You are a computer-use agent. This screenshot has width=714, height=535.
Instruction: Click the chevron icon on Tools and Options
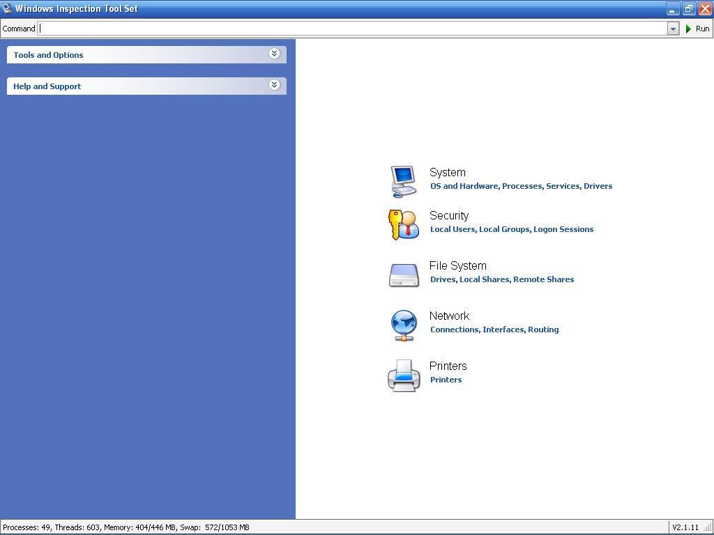tap(274, 54)
